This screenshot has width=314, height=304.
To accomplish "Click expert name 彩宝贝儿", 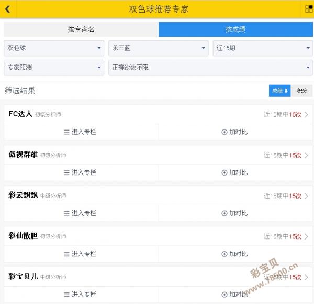I will pyautogui.click(x=23, y=277).
